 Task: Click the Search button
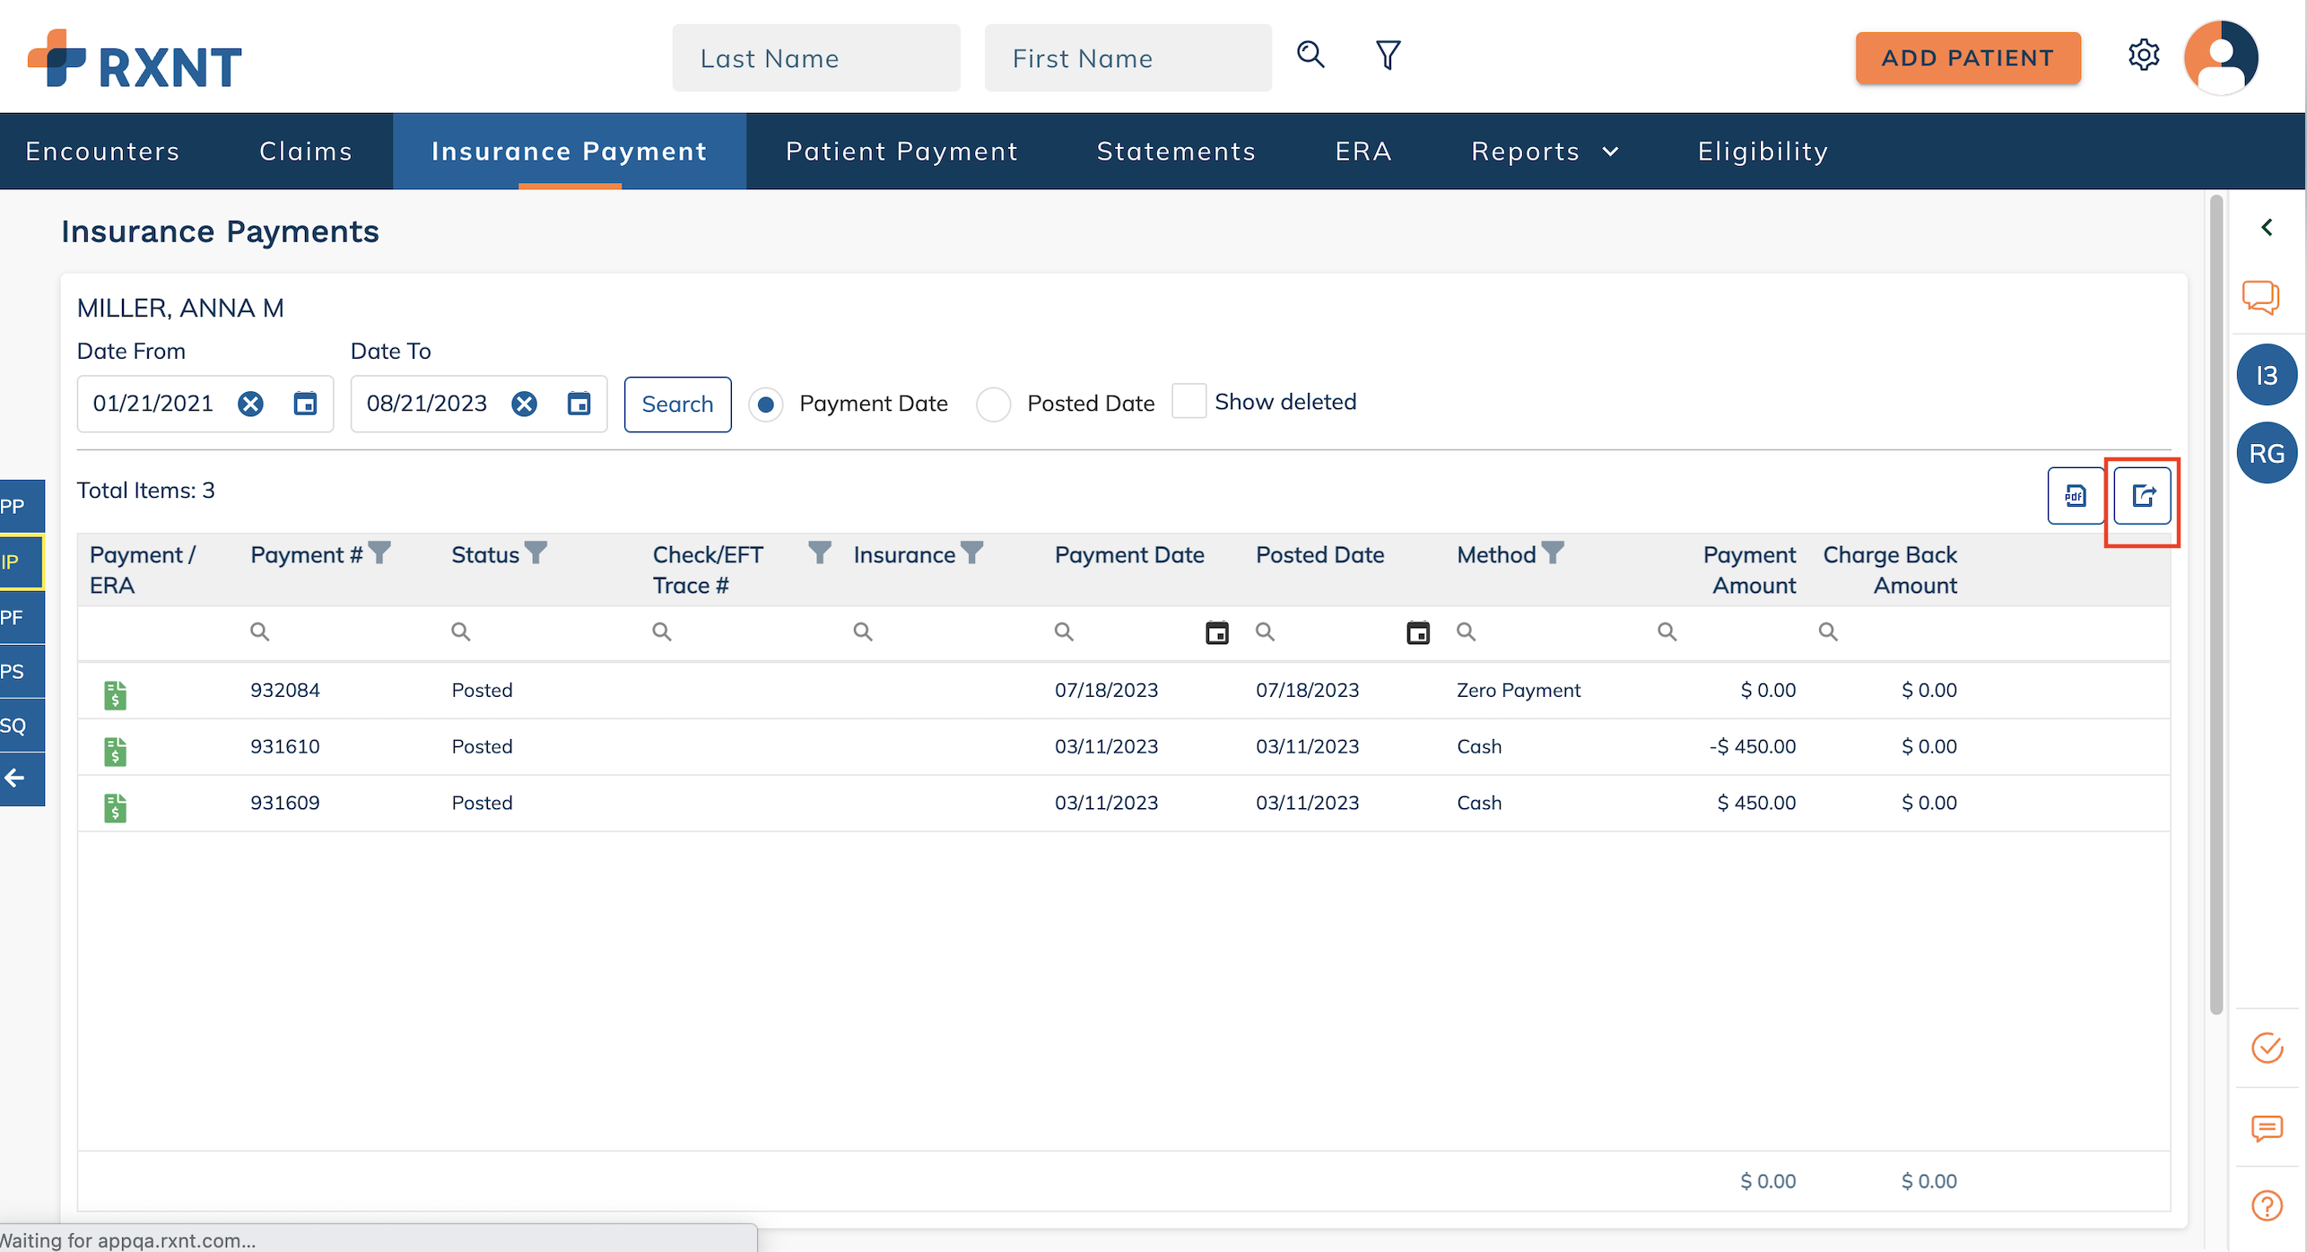coord(677,404)
